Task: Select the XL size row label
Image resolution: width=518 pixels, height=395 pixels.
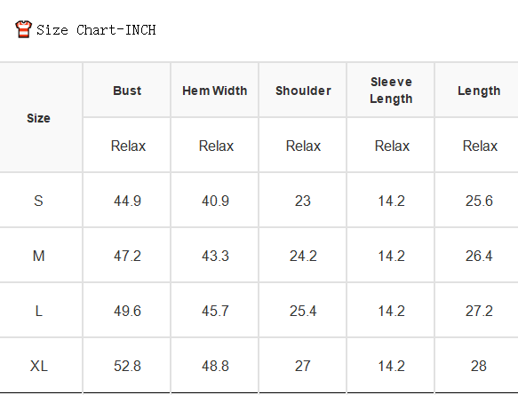Action: (39, 366)
